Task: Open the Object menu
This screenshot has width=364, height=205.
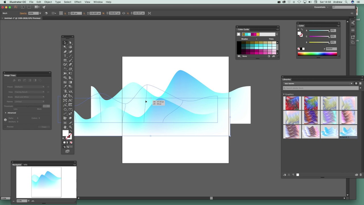Action: click(48, 2)
